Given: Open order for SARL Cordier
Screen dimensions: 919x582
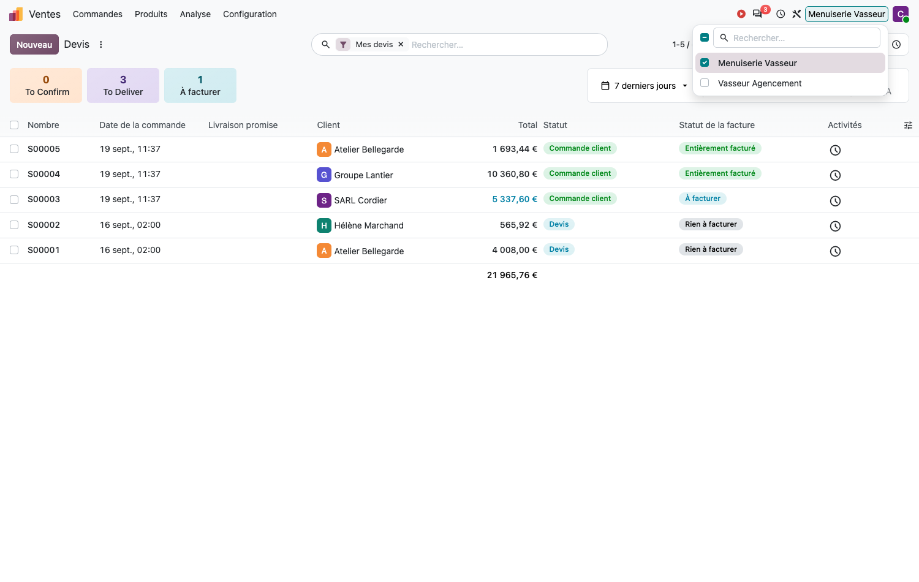Looking at the screenshot, I should click(x=360, y=200).
